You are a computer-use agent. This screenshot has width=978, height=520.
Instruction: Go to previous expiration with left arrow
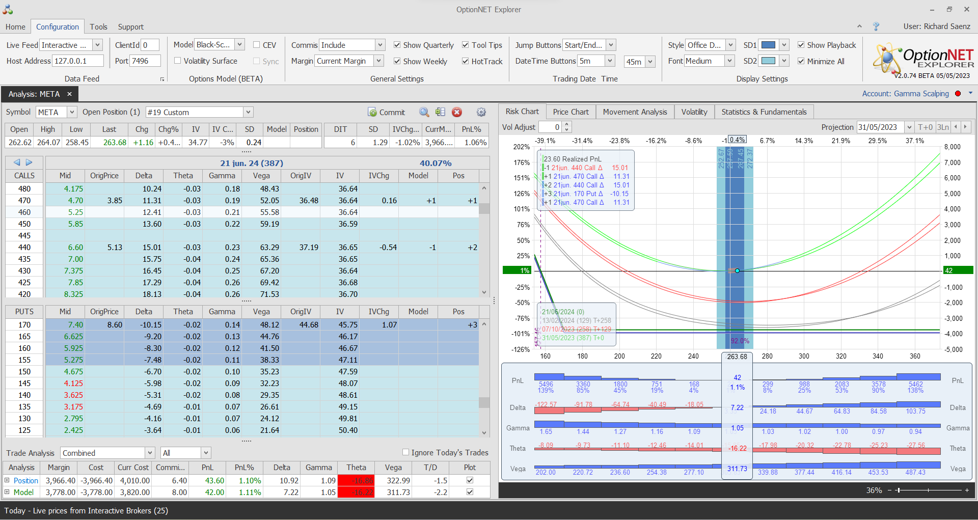coord(17,162)
